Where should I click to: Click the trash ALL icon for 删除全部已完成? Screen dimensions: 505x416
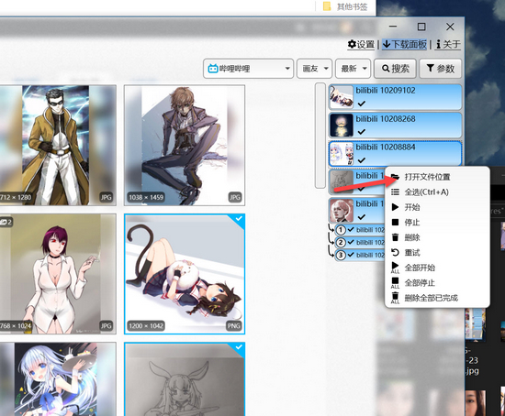click(x=395, y=298)
